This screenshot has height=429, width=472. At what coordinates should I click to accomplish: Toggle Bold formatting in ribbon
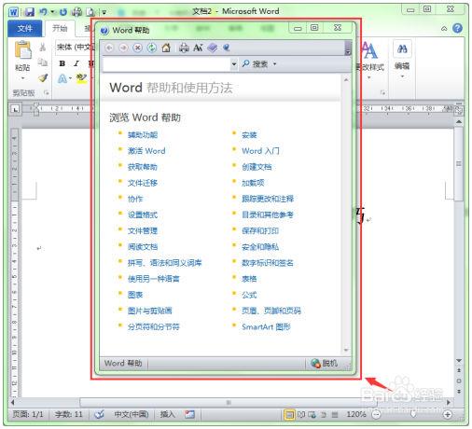[62, 63]
